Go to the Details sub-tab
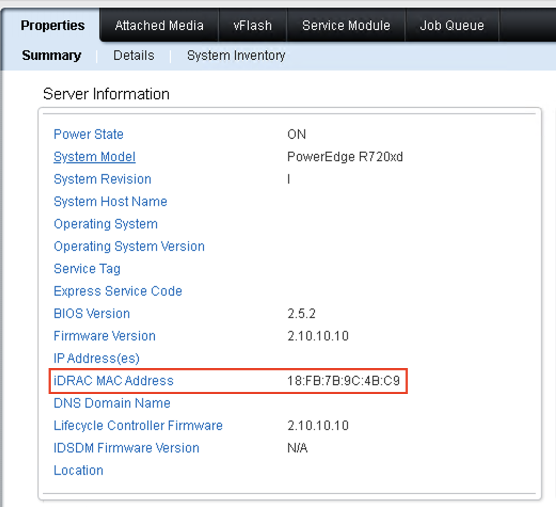 (134, 56)
